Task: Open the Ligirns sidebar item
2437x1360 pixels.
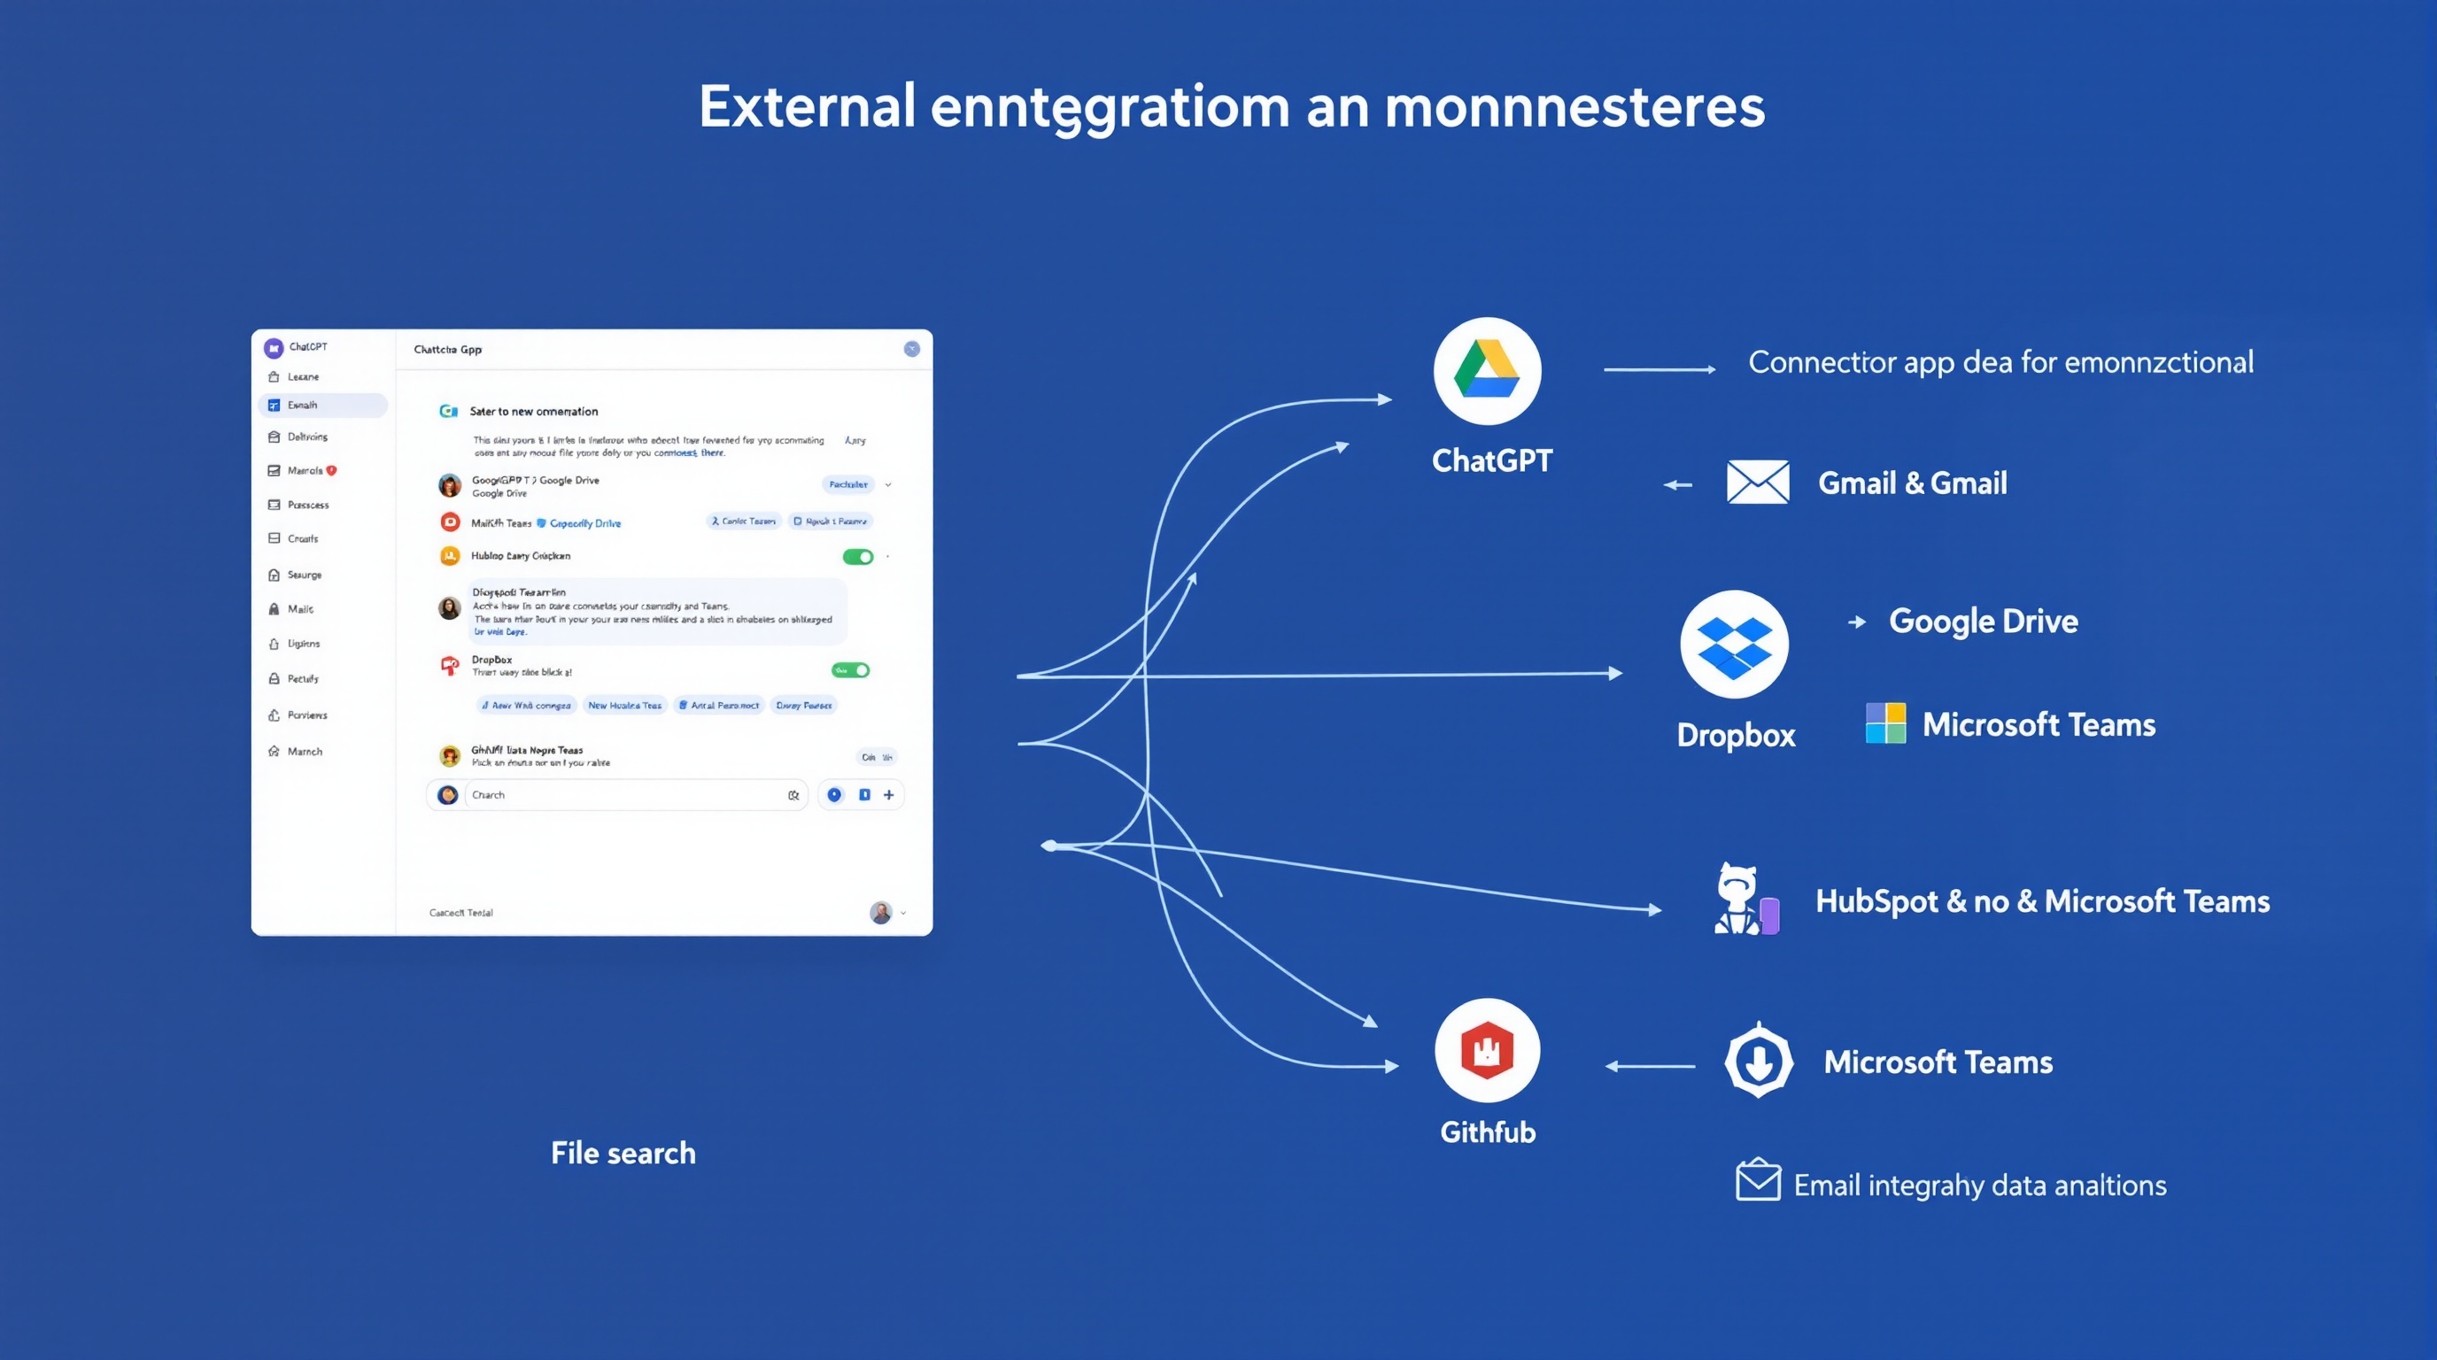Action: click(321, 644)
